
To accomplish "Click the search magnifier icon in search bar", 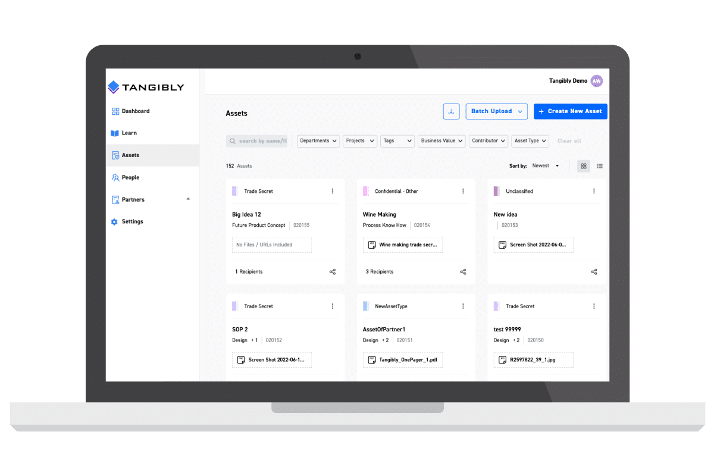I will (x=233, y=140).
